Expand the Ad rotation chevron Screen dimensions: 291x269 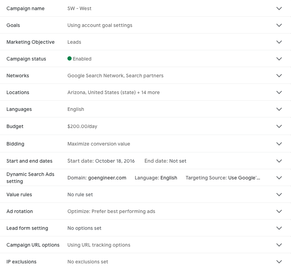279,211
